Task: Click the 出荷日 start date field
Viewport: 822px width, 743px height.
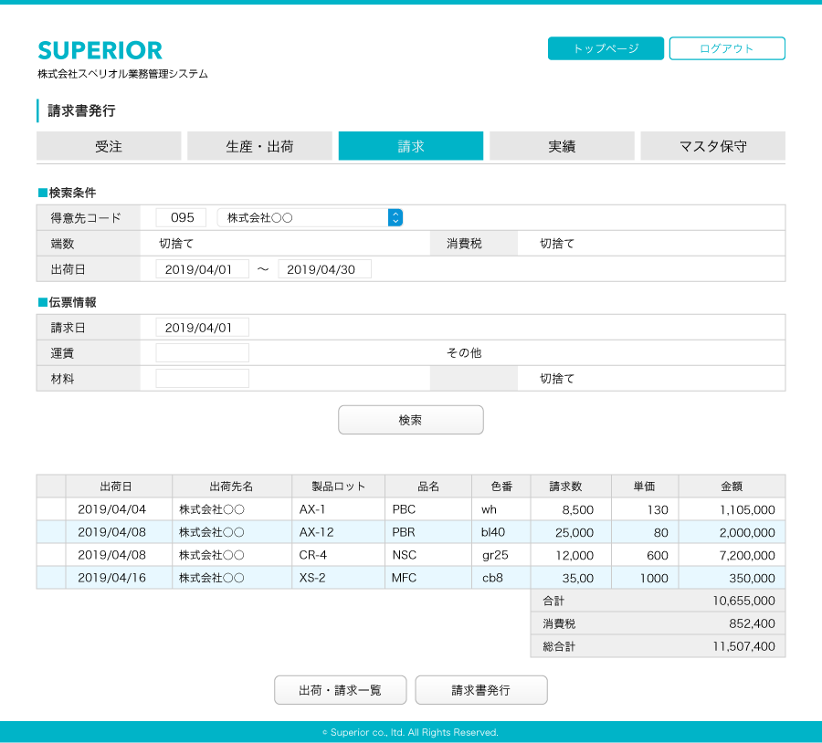Action: click(x=202, y=269)
